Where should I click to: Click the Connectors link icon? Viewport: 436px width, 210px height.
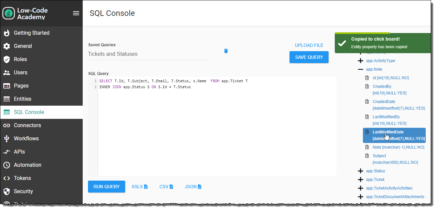coord(7,125)
